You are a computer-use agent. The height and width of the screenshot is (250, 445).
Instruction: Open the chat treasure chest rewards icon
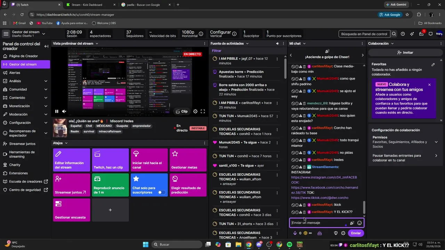point(319,233)
